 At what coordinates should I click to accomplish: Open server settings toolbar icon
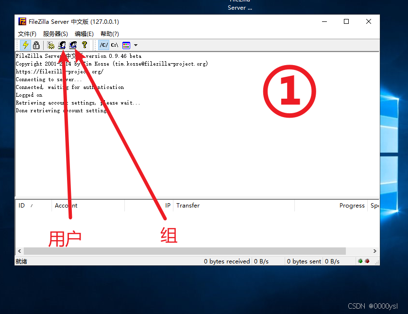tap(51, 45)
